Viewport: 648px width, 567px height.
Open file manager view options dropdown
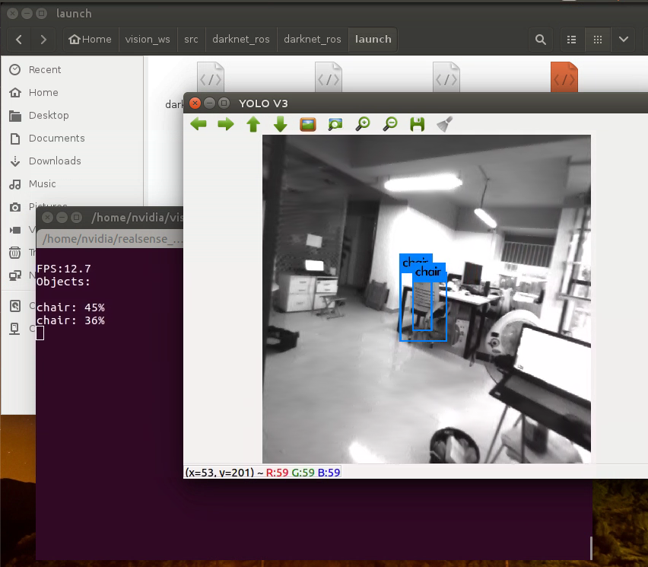click(624, 40)
